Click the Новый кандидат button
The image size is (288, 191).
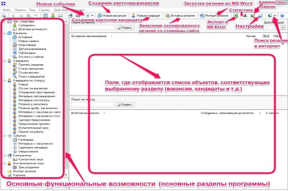click(146, 16)
